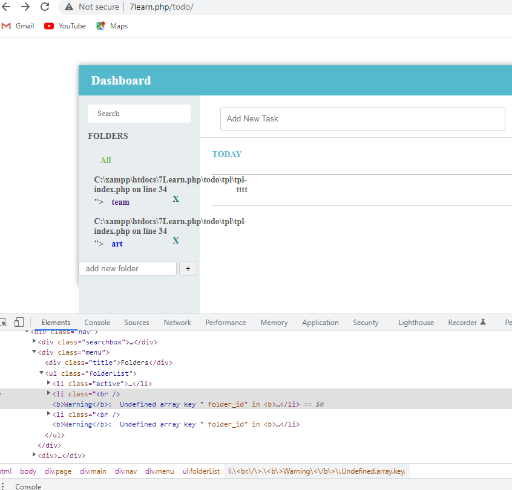Delete the team folder with its X
This screenshot has height=490, width=512.
pyautogui.click(x=176, y=199)
